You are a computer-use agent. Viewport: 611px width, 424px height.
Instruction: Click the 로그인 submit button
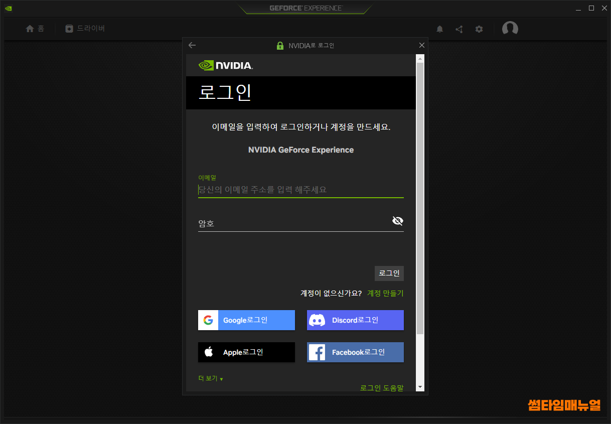pyautogui.click(x=389, y=273)
